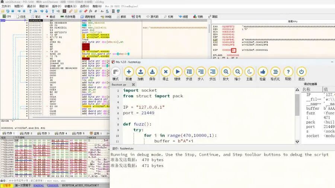Close the fuzztest.py tab in Mu
The height and width of the screenshot is (188, 335).
click(x=133, y=85)
